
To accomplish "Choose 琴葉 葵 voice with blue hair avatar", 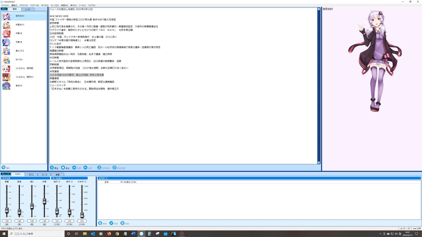I will pyautogui.click(x=24, y=42).
